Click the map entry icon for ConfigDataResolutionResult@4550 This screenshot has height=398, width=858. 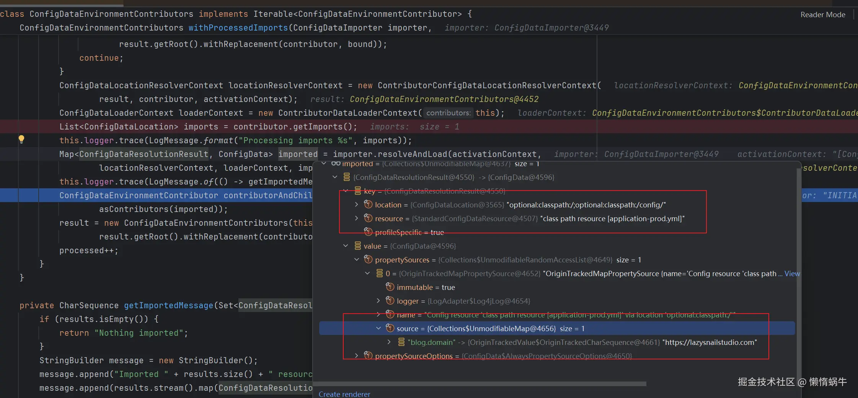click(347, 177)
